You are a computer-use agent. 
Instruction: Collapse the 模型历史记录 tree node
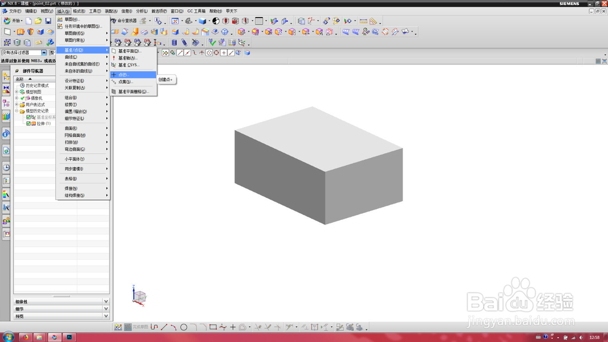pyautogui.click(x=16, y=111)
